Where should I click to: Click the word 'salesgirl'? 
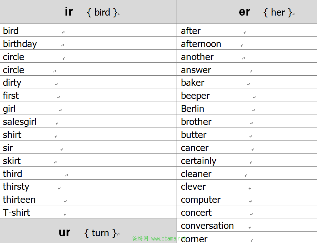pos(20,122)
